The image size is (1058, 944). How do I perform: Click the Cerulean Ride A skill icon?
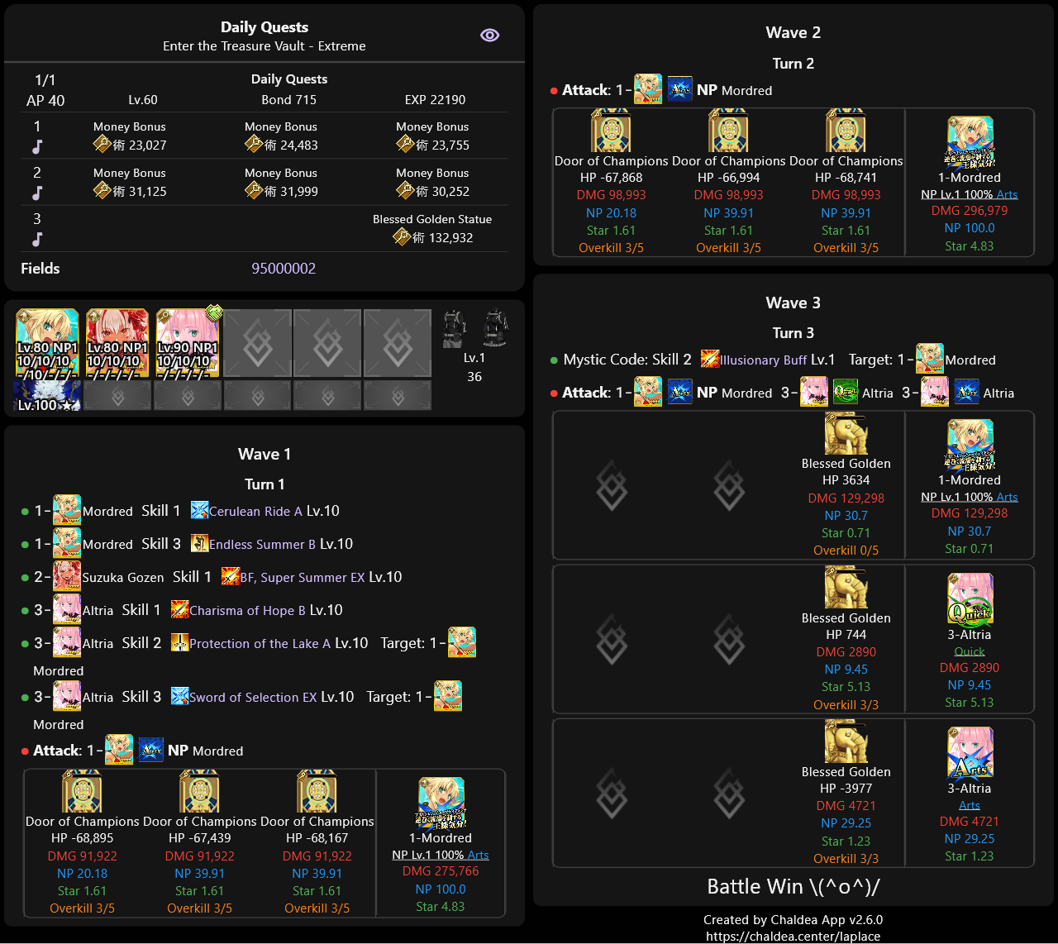(x=199, y=511)
